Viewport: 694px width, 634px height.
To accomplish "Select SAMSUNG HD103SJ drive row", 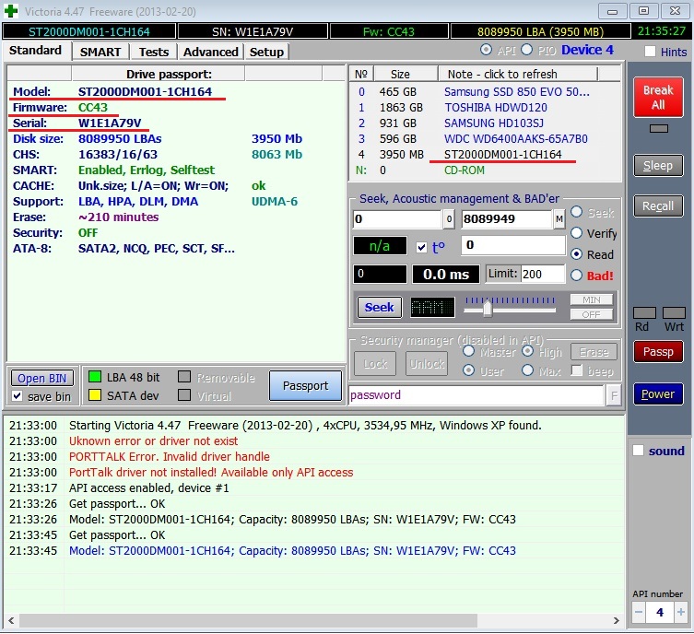I will [485, 123].
